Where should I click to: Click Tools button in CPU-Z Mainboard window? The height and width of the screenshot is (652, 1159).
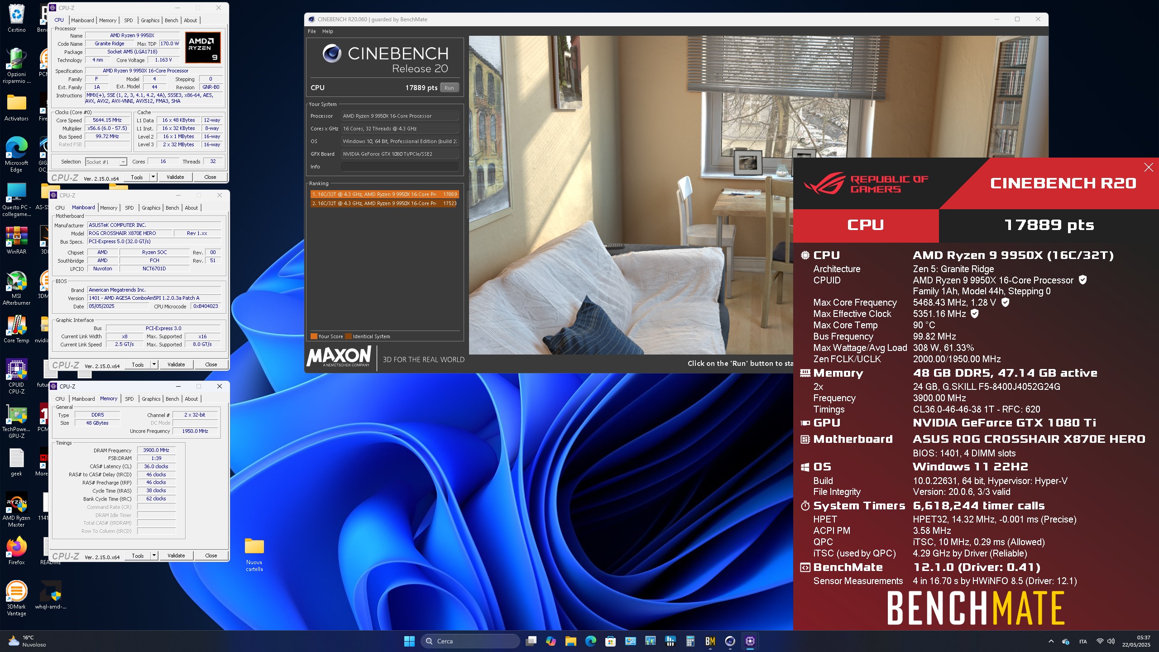point(138,364)
